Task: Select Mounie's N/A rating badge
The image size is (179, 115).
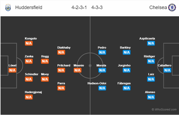Action: [x=77, y=70]
